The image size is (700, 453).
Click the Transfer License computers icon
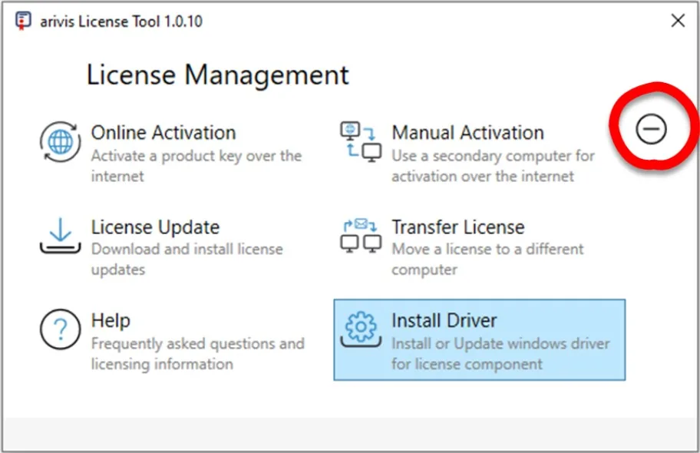[359, 240]
